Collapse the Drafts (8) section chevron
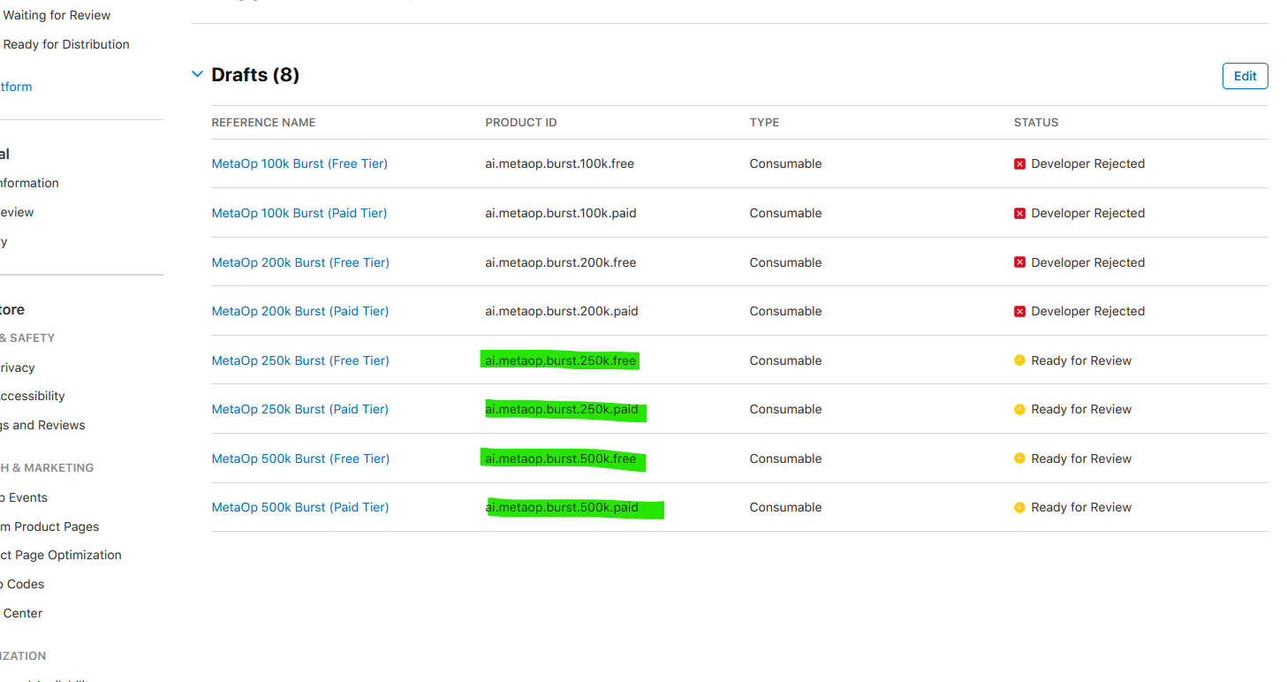Image resolution: width=1287 pixels, height=682 pixels. 197,75
